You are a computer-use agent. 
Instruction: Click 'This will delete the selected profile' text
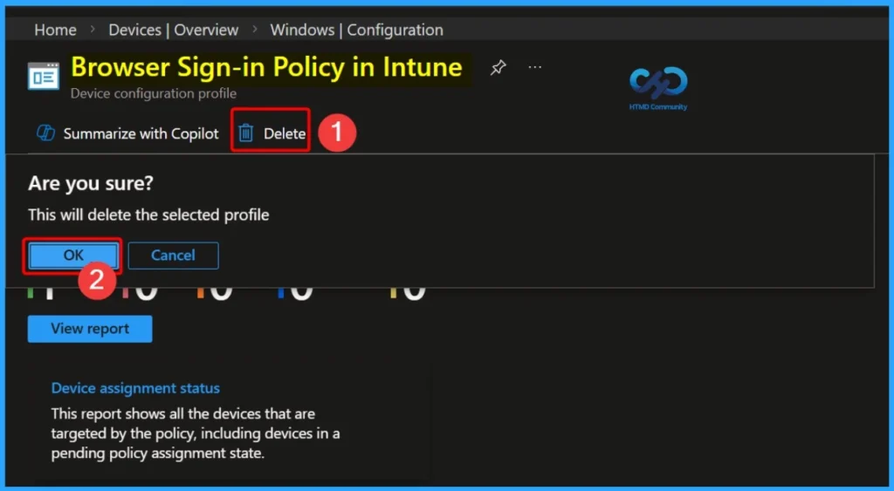coord(148,215)
